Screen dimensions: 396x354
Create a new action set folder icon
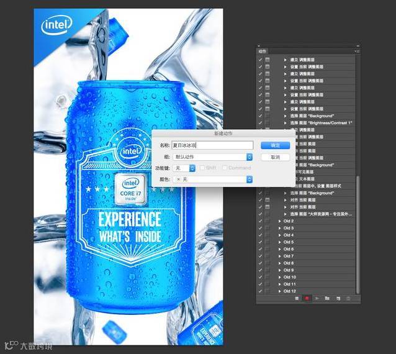click(327, 298)
